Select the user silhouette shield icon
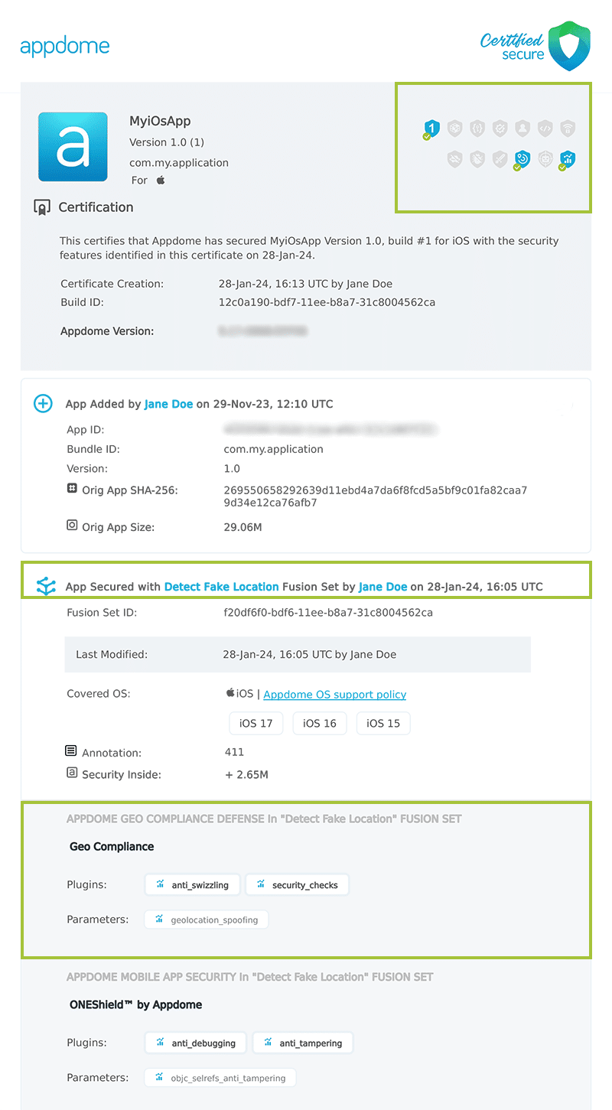Screen dimensions: 612x1110 click(x=522, y=129)
